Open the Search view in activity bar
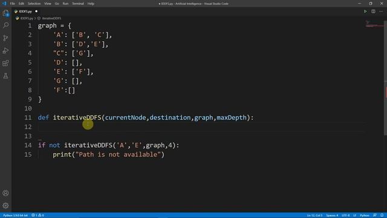 5,25
